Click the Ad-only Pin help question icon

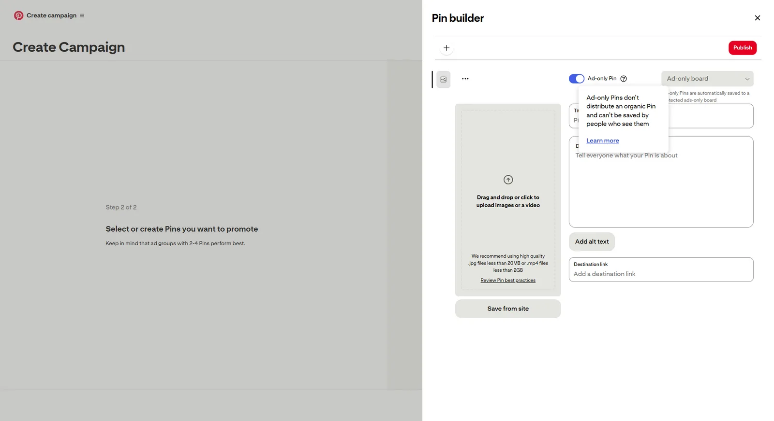click(x=624, y=79)
